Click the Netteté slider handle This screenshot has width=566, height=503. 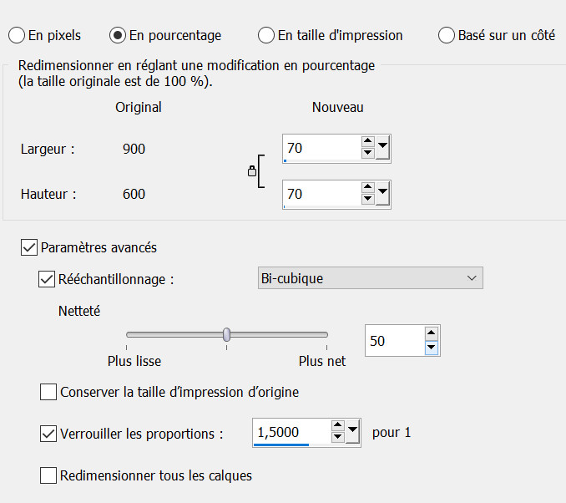(226, 334)
